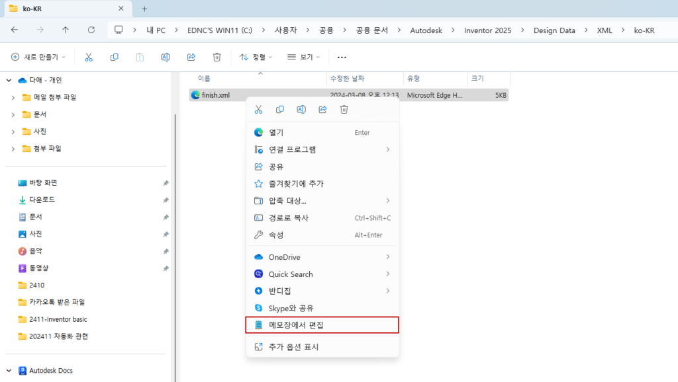Open 압축 대상 submenu

(322, 201)
